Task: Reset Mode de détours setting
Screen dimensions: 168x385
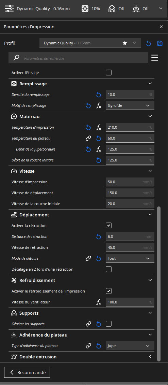Action: pos(99,258)
